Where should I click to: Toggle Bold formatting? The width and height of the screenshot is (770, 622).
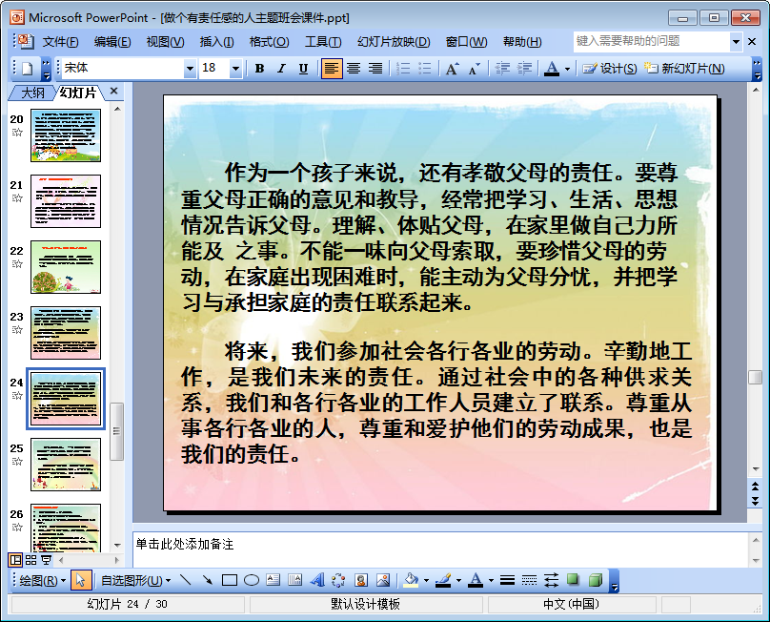tap(259, 69)
